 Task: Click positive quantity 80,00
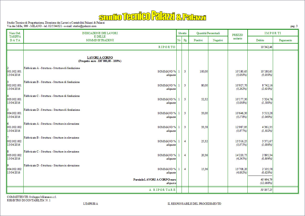204,85
